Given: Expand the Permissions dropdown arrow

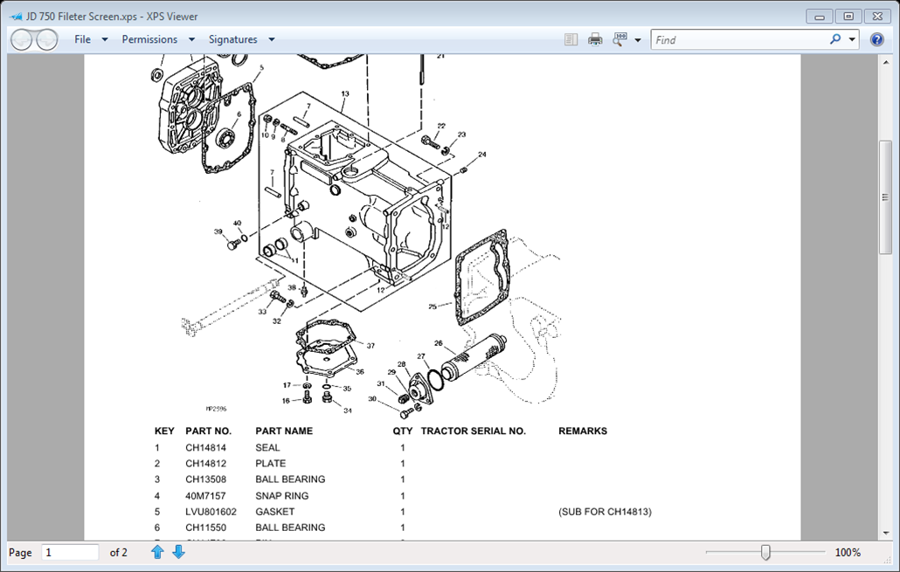Looking at the screenshot, I should click(191, 39).
